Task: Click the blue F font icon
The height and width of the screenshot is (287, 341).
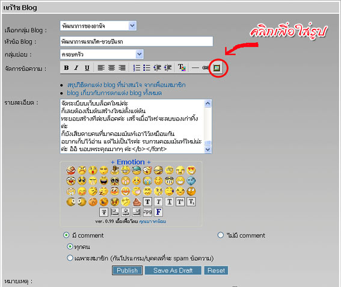Action: tap(159, 212)
